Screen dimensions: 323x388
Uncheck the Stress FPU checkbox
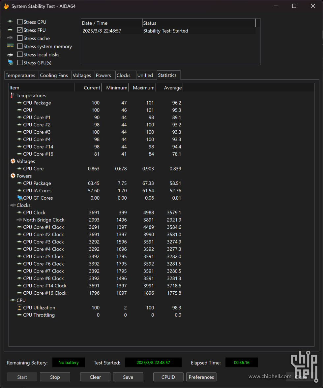coord(20,30)
